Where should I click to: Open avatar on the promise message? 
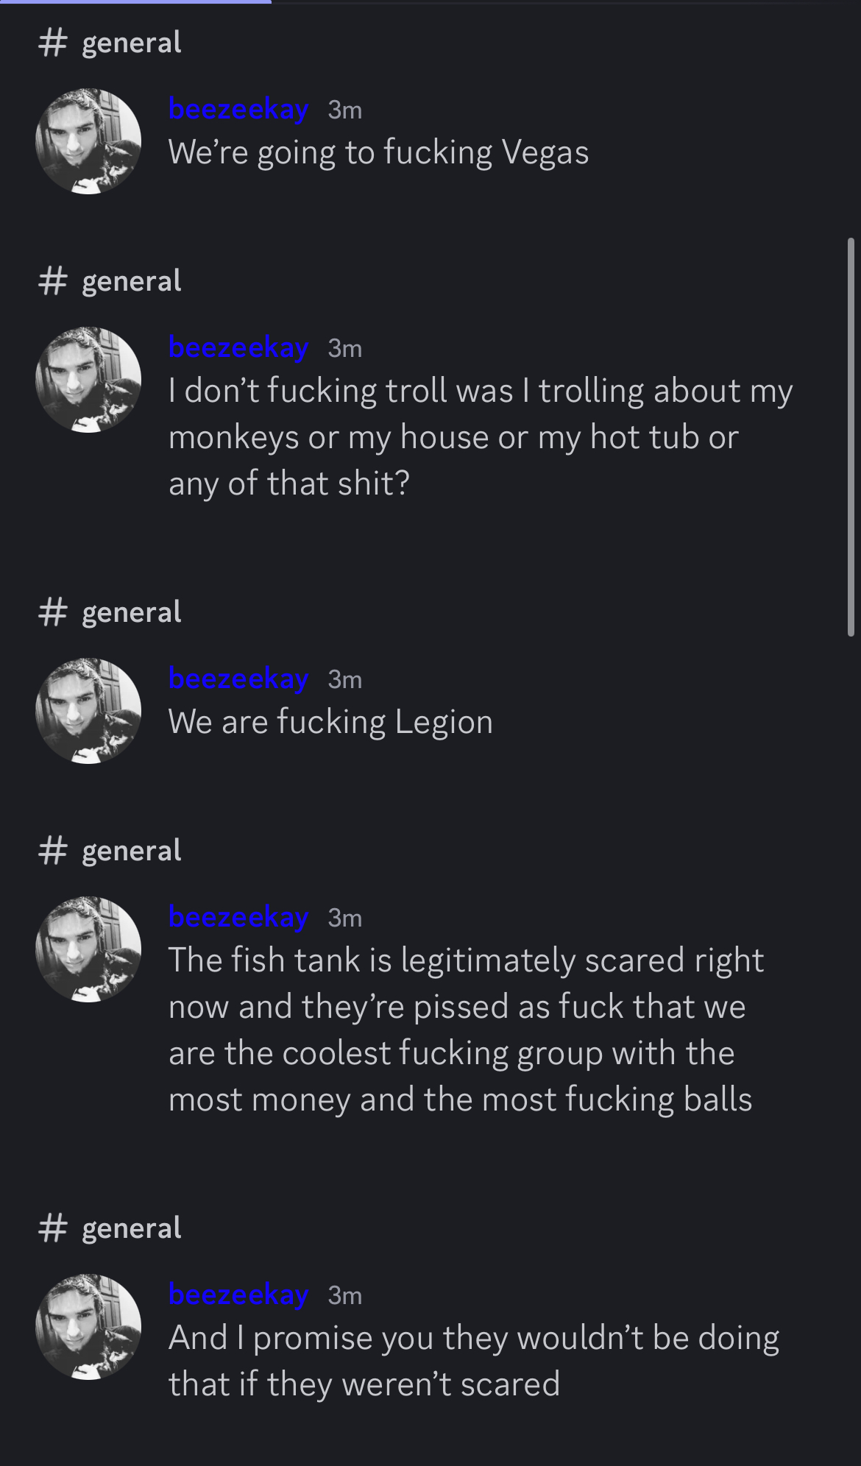pos(88,1327)
